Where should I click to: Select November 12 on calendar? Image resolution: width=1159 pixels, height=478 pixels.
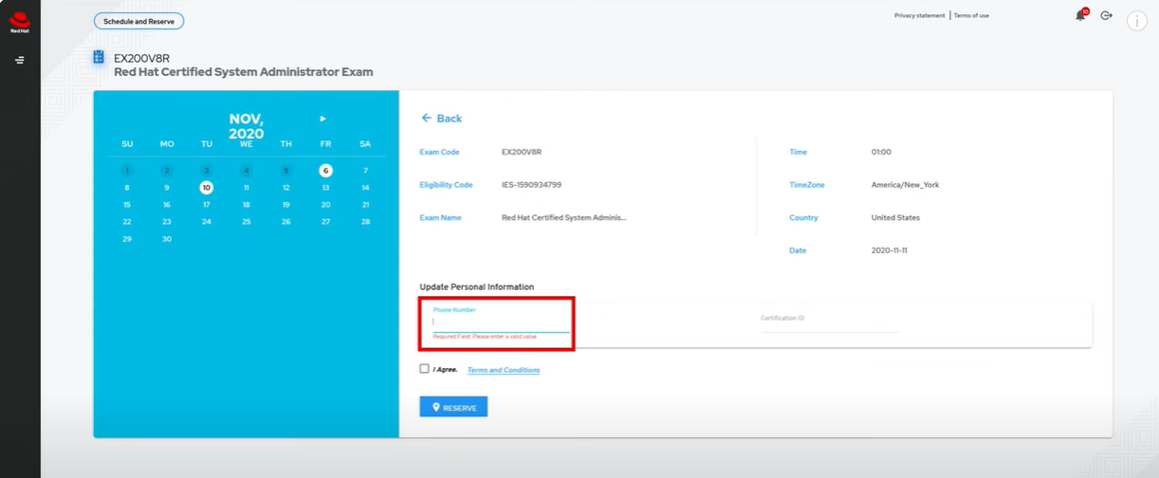coord(285,188)
